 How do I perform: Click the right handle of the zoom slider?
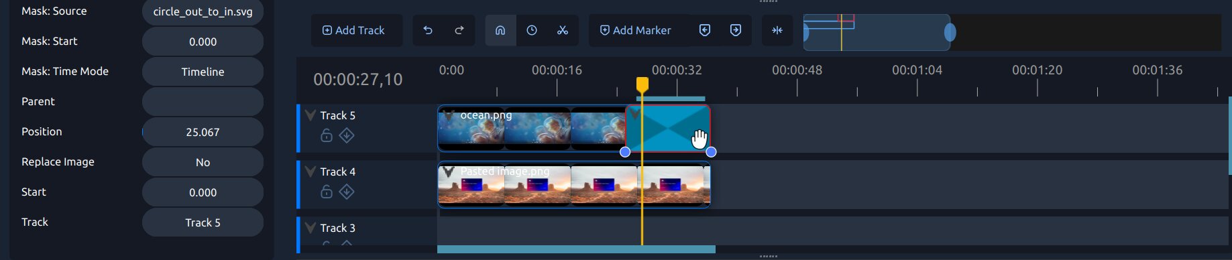click(950, 32)
